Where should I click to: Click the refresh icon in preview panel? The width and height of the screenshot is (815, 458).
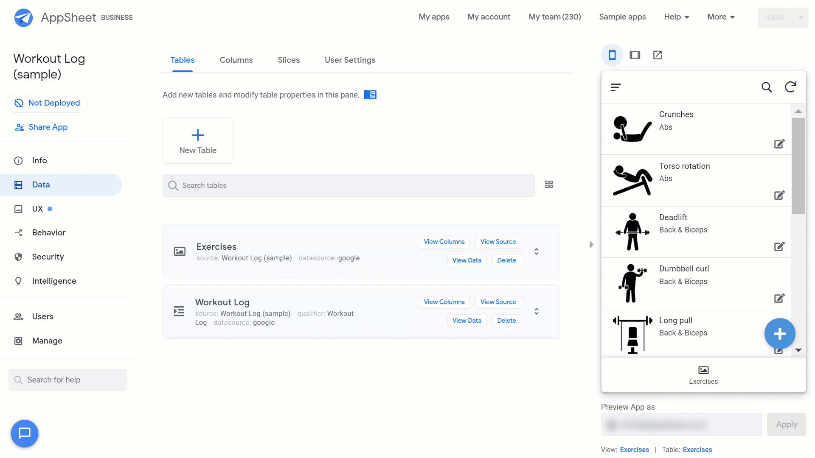(790, 87)
